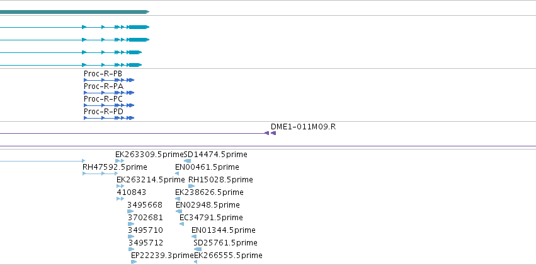
Task: Click the arrow glyph under EN00461.5prime
Action: 177,174
